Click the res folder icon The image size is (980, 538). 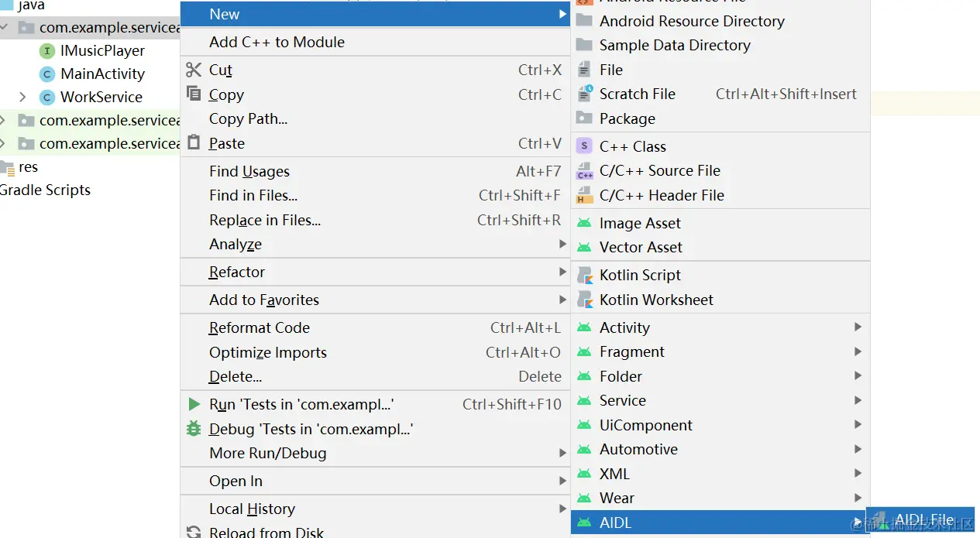(x=7, y=167)
